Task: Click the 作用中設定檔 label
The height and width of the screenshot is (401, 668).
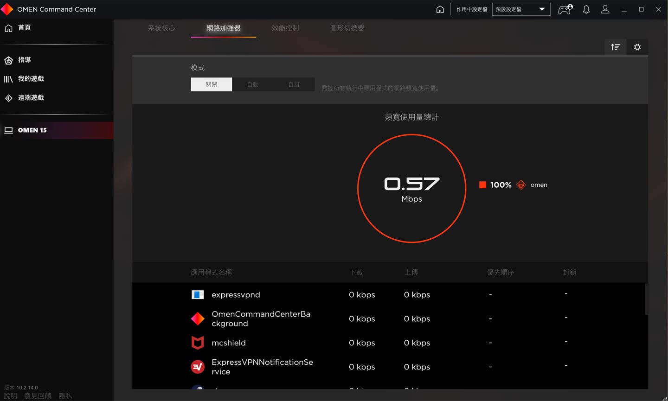Action: tap(472, 9)
